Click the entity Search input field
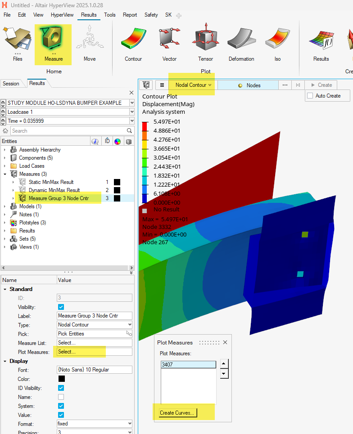The image size is (353, 434). (69, 130)
